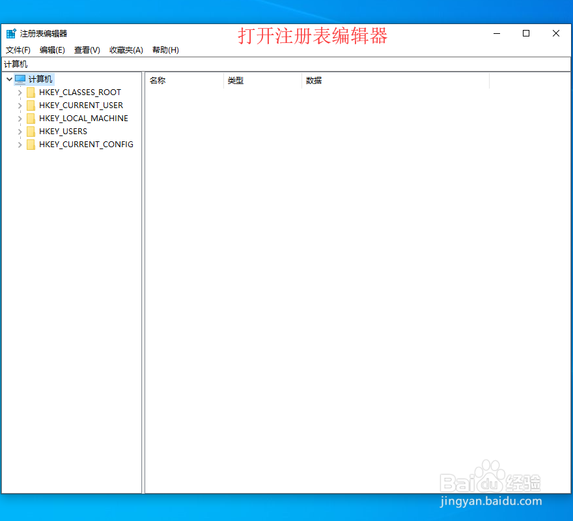
Task: Click the HKEY_CLASSES_ROOT folder icon
Action: point(31,92)
